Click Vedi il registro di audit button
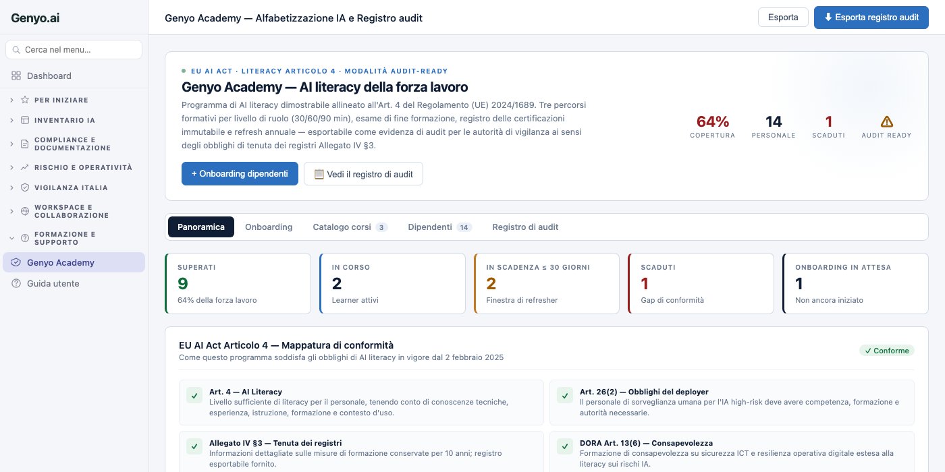The height and width of the screenshot is (472, 945). [363, 173]
